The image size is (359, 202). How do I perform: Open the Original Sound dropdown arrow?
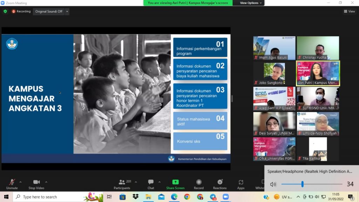[67, 12]
